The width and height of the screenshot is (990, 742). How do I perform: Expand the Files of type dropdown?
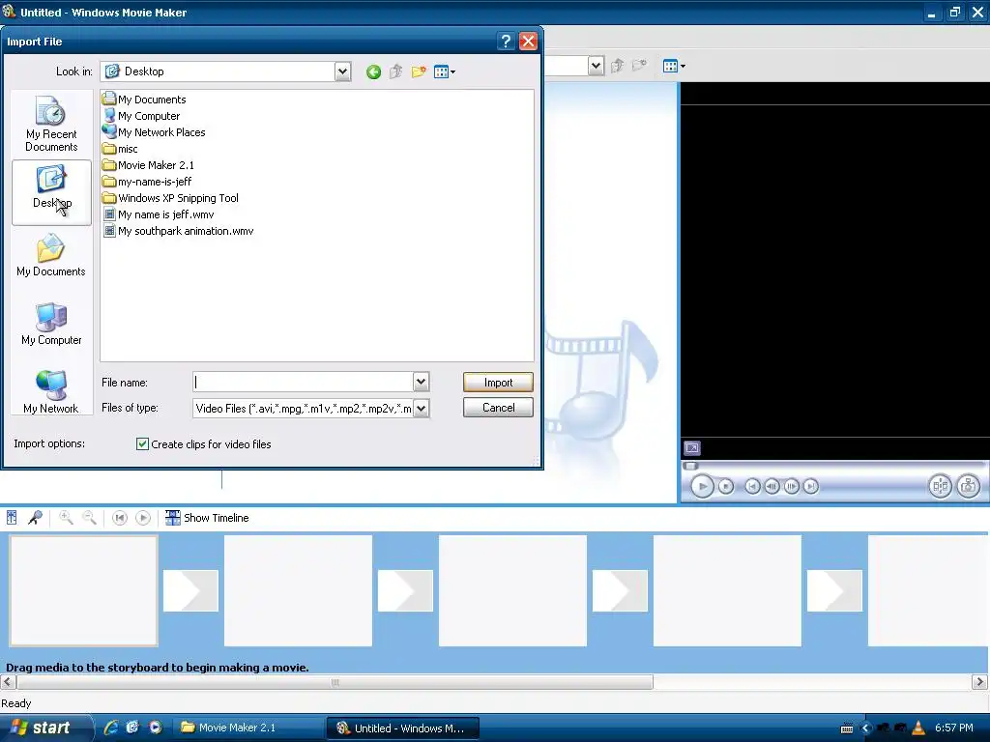click(x=422, y=409)
